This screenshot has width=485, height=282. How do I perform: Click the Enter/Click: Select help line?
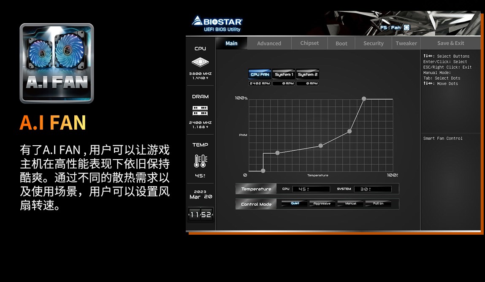pos(445,62)
